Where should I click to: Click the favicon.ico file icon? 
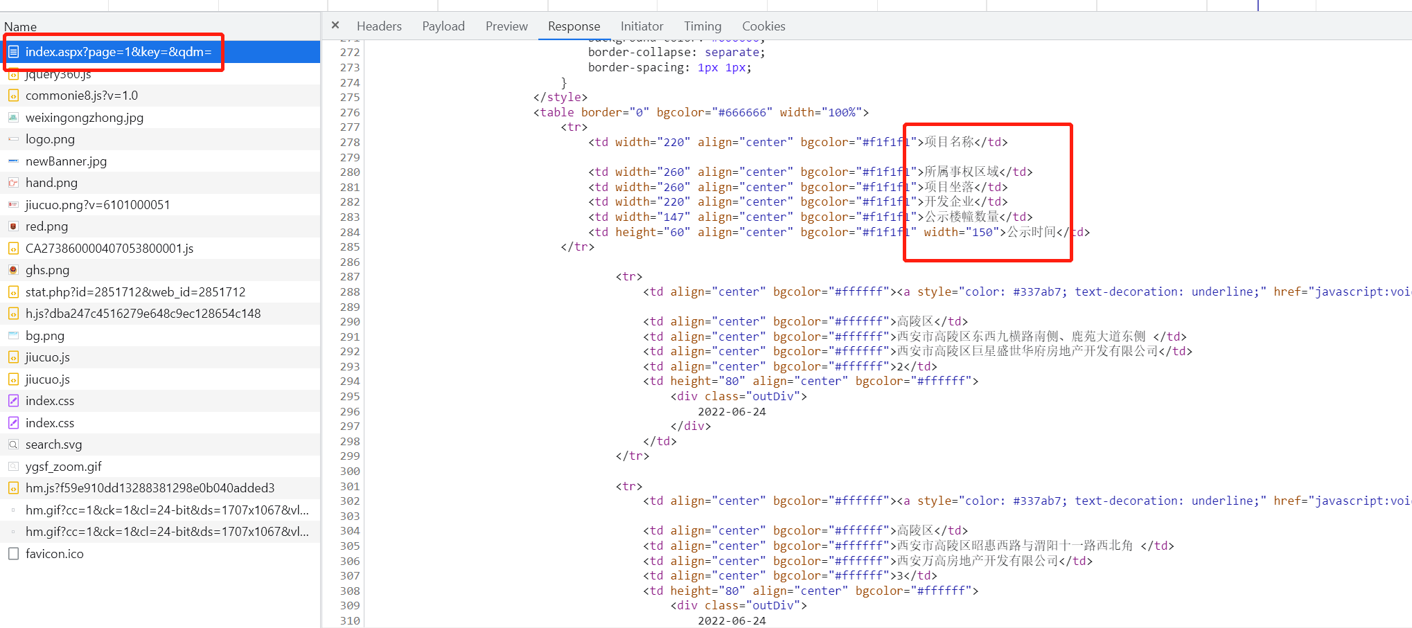point(13,554)
